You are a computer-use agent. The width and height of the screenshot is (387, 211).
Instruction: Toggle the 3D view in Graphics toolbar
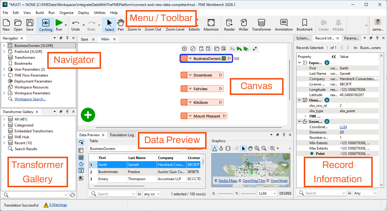[221, 148]
